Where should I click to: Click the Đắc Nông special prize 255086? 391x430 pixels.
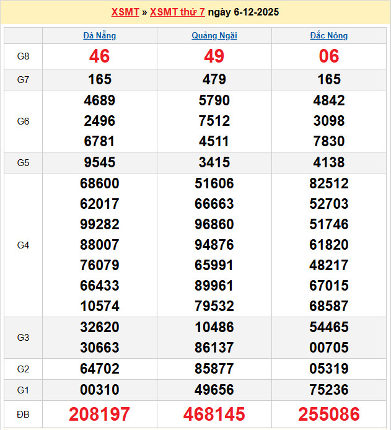(x=328, y=415)
